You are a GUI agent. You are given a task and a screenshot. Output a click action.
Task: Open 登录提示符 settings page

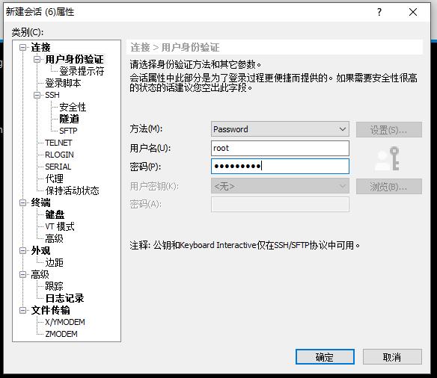[82, 71]
